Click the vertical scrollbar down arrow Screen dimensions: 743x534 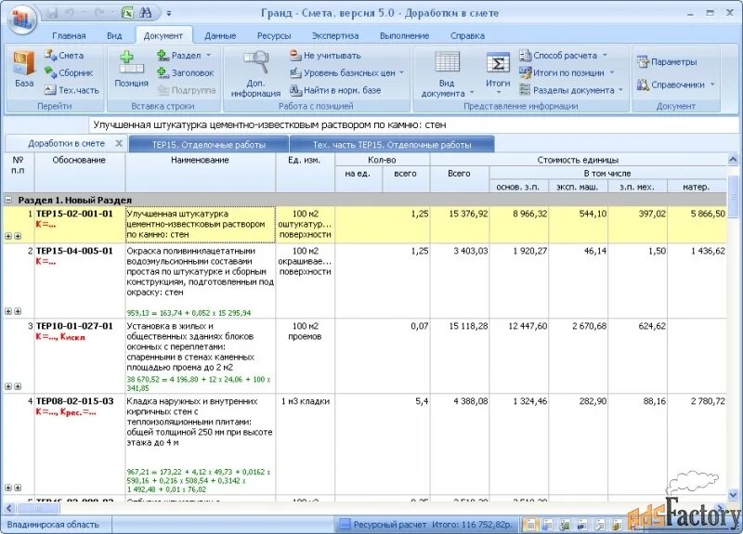(x=732, y=495)
